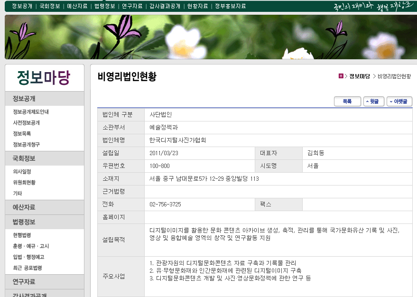Open 입법·행정예고 in the sidebar
The image size is (417, 297).
click(28, 257)
